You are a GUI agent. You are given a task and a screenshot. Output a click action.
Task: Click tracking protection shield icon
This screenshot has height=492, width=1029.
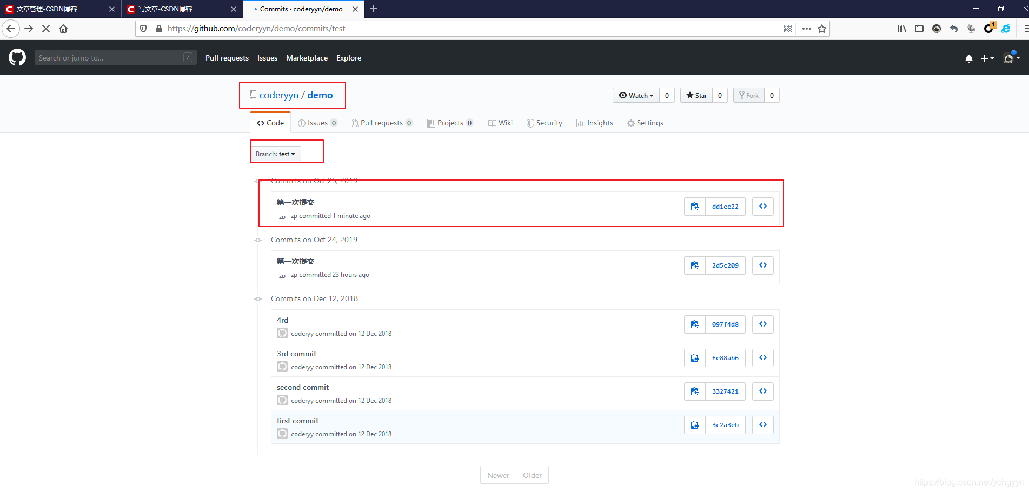pyautogui.click(x=143, y=29)
